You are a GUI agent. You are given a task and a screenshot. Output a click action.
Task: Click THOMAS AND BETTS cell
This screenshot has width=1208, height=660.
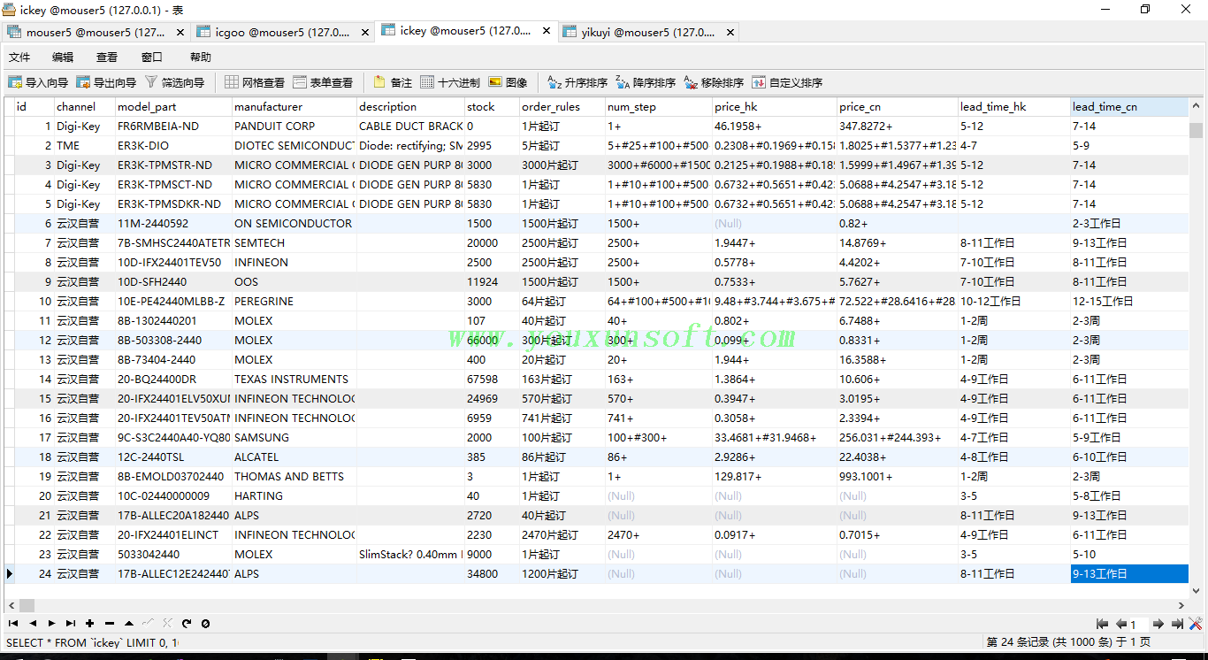pos(294,477)
